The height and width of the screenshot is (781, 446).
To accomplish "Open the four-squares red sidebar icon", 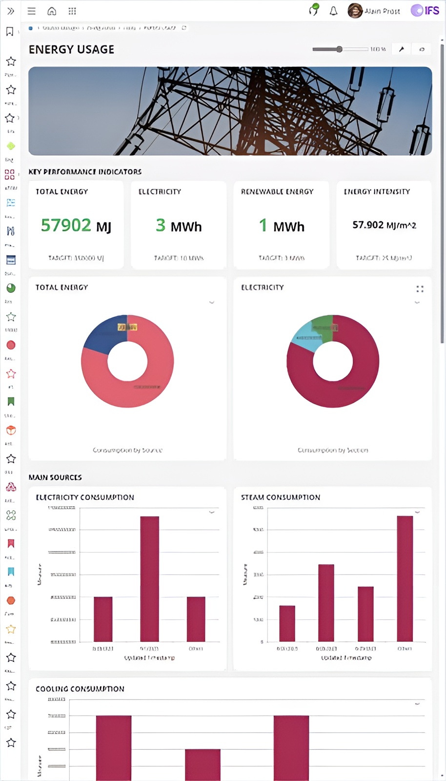I will (10, 174).
